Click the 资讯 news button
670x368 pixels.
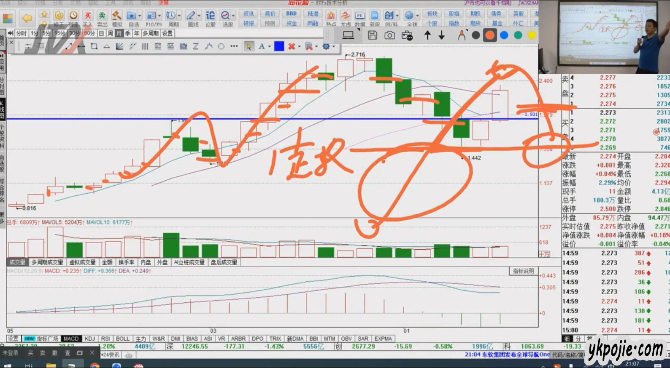(x=249, y=13)
